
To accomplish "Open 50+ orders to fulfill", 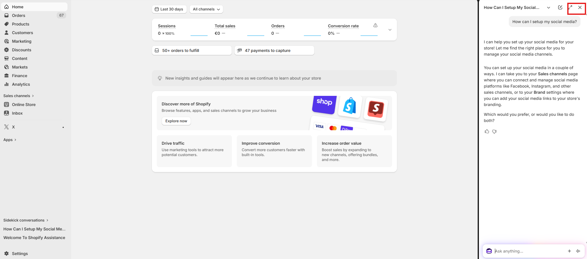I will click(192, 50).
